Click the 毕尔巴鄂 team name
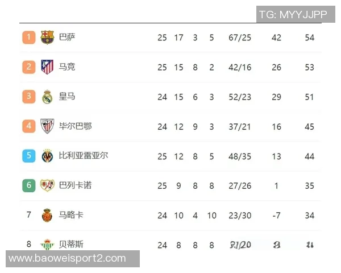The height and width of the screenshot is (273, 341). point(75,126)
